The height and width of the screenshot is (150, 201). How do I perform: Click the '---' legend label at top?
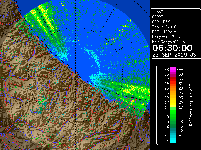(x=180, y=70)
